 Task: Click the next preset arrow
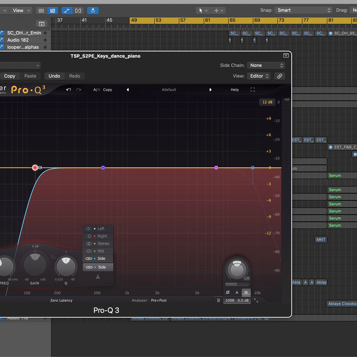tap(210, 90)
